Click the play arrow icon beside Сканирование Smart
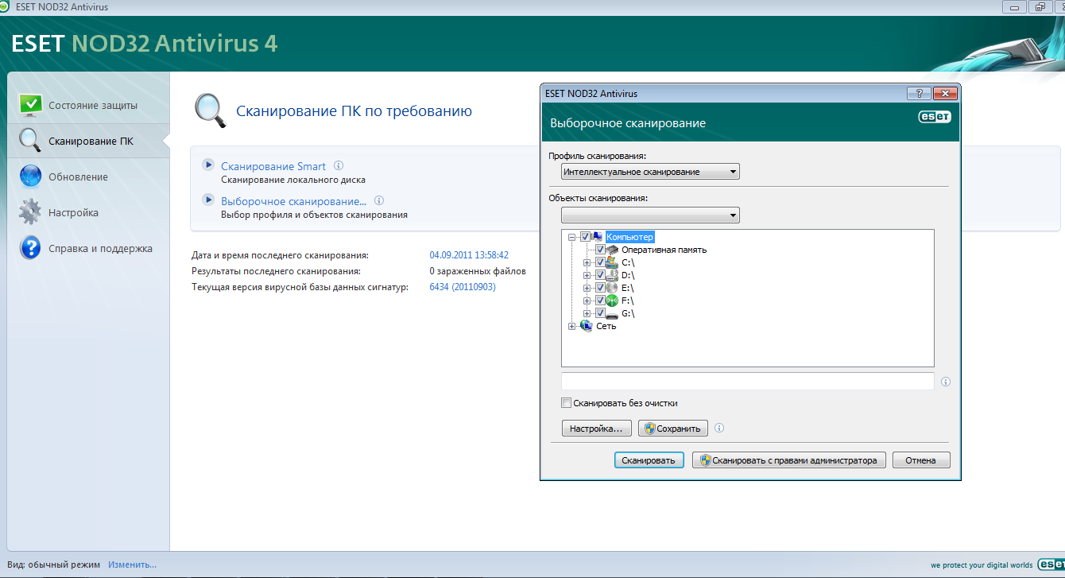Screen dimensions: 1065x578 208,165
